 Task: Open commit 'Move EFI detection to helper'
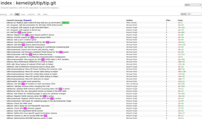28,79
